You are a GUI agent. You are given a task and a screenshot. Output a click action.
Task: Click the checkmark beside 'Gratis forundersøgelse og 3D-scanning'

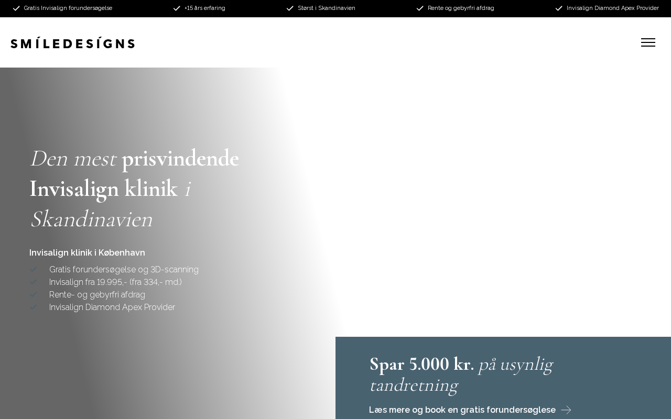33,270
